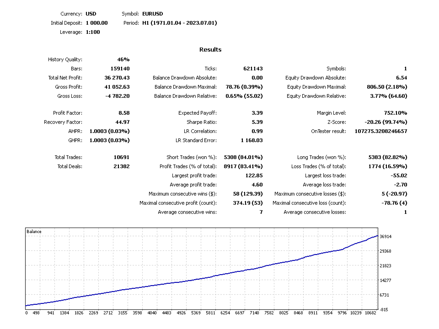The height and width of the screenshot is (329, 439).
Task: Click Average profit trade value 4.60
Action: (257, 185)
